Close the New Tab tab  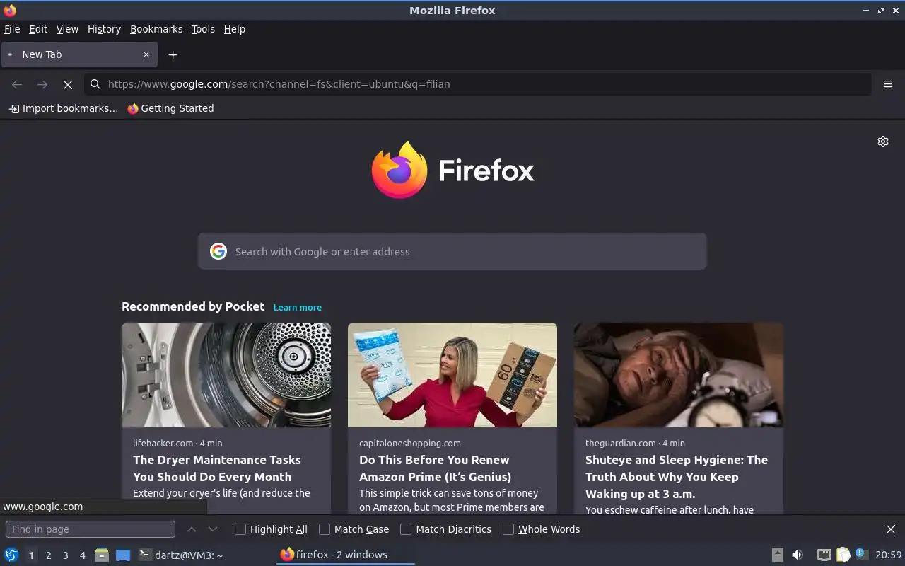(146, 54)
